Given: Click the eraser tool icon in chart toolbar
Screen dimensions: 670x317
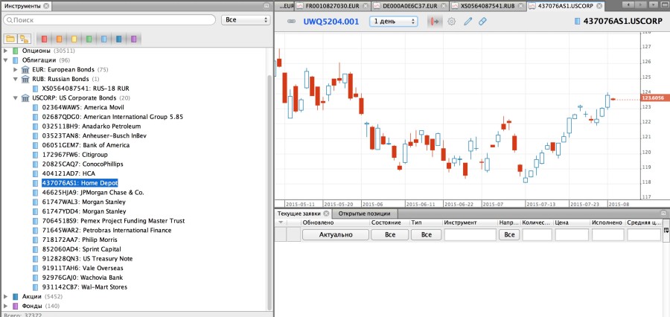Looking at the screenshot, I should coord(483,22).
